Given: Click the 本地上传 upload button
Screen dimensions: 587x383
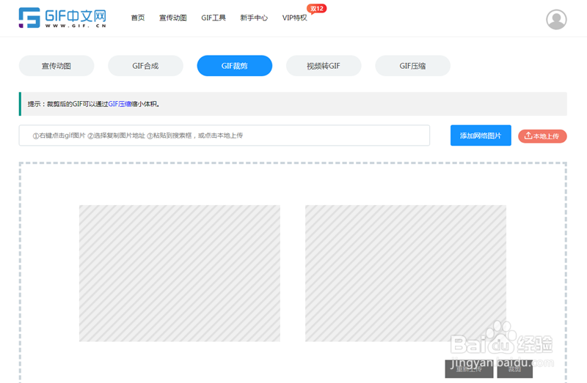Looking at the screenshot, I should [542, 136].
